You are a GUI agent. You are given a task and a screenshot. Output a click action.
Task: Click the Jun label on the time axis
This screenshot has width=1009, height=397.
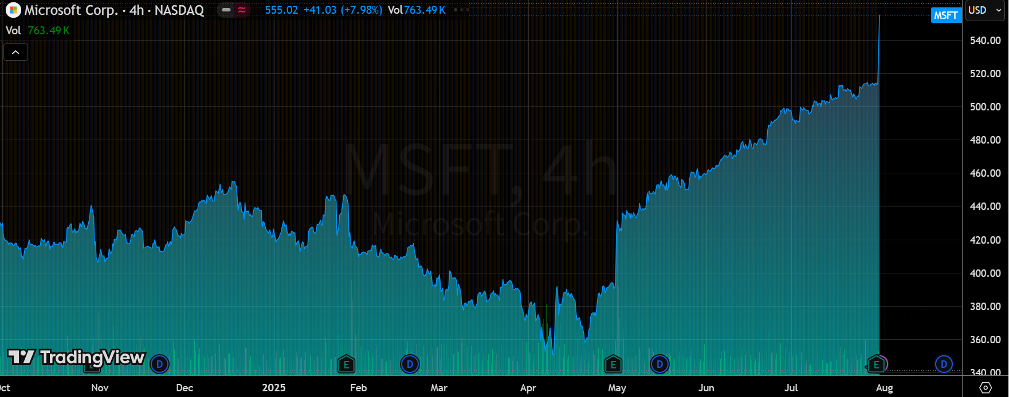[706, 388]
